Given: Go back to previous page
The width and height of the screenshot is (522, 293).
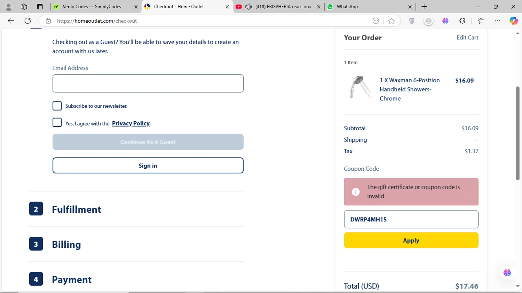Looking at the screenshot, I should [x=11, y=21].
